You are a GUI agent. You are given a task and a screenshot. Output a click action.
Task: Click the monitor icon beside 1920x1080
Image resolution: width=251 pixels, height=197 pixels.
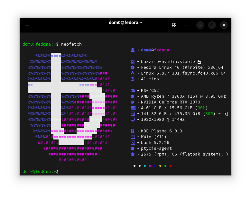[133, 120]
